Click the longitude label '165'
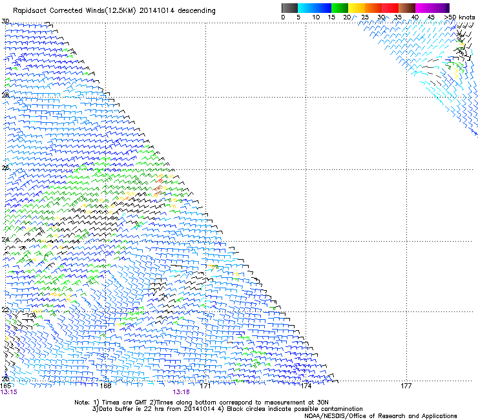478x420 pixels. 6,386
